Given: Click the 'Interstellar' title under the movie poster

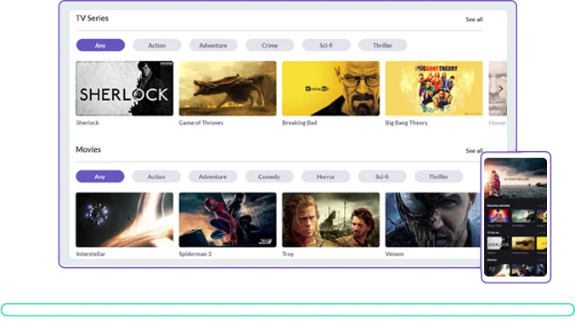Looking at the screenshot, I should click(91, 254).
